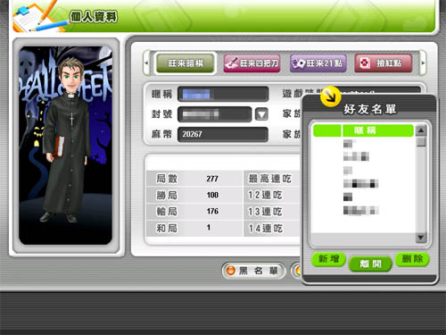Screen dimensions: 446x335
Task: Switch to the 撿紅點 game tab
Action: (x=384, y=63)
